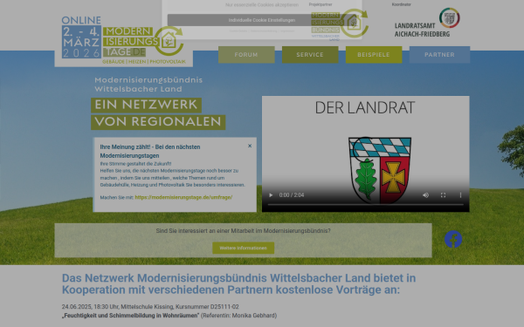Click the title 'Feuchtigkeit und Schimmelbildung in Wohnräumen'

coord(130,316)
